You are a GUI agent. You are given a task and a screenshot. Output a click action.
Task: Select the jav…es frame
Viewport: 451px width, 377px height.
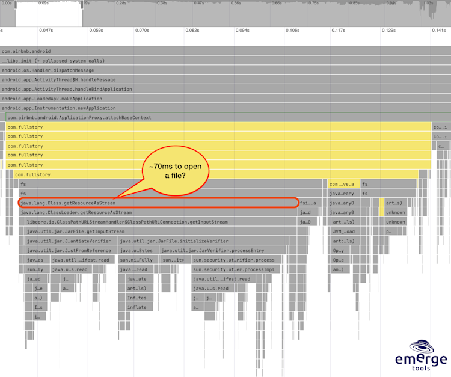point(37,260)
